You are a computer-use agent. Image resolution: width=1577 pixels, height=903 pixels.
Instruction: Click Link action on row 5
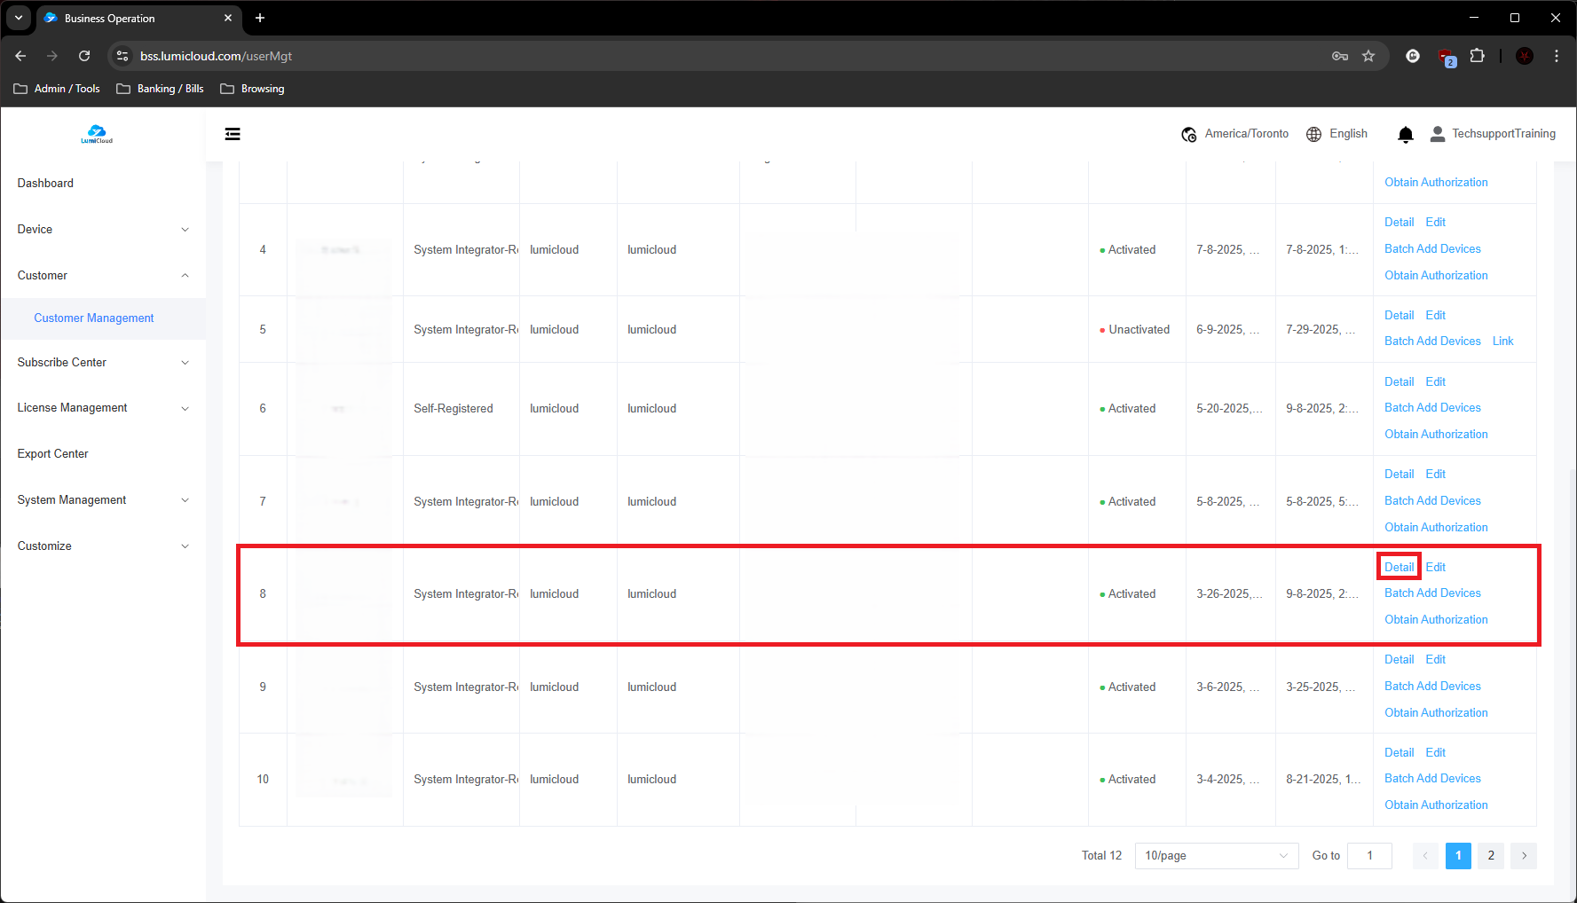point(1502,342)
